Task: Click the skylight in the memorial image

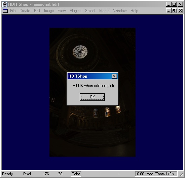Action: 80,52
